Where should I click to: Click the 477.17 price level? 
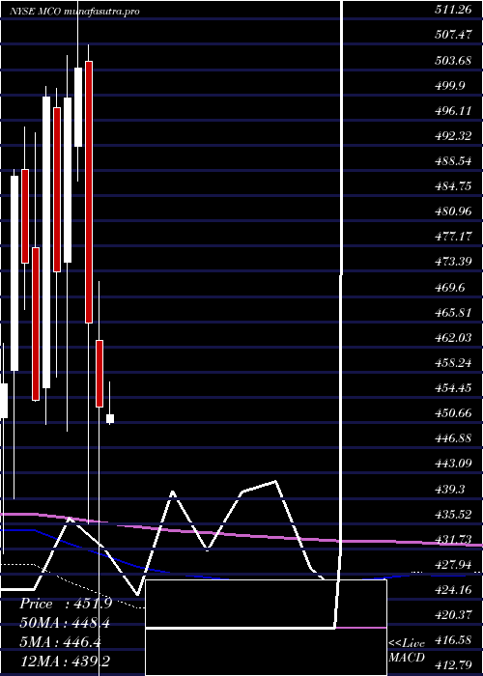(x=453, y=237)
